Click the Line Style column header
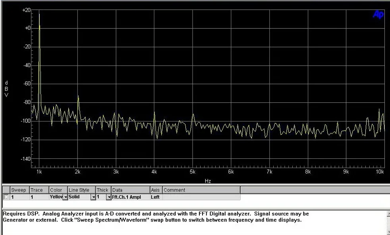Screen dimensions: 390x235 point(82,190)
